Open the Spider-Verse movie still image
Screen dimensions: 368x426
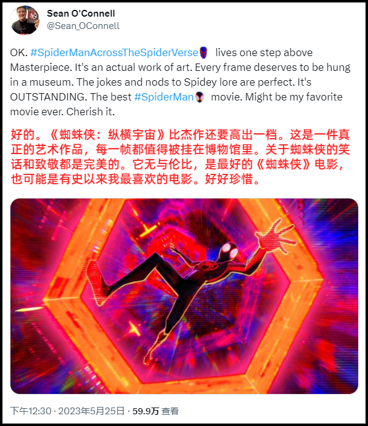[x=184, y=296]
